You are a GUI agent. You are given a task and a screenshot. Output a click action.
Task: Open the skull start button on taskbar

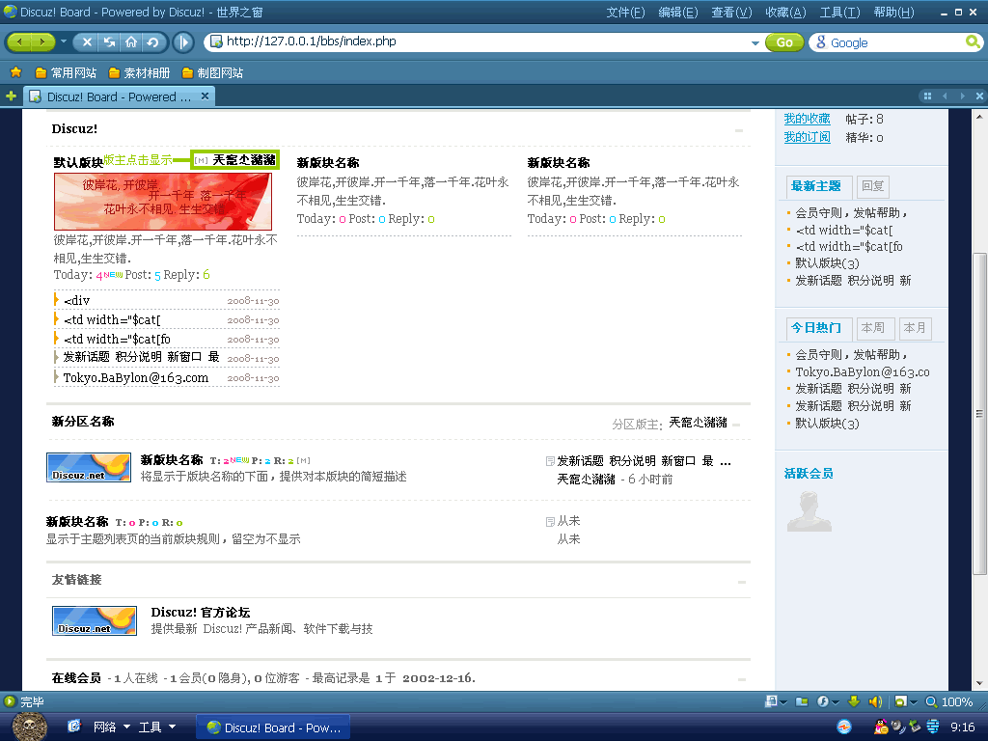tap(29, 727)
